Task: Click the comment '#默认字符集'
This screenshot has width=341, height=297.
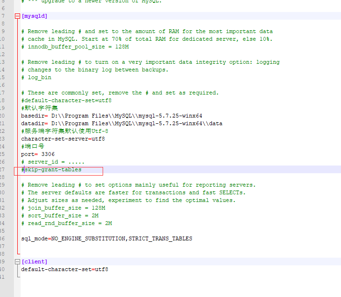Action: point(40,108)
